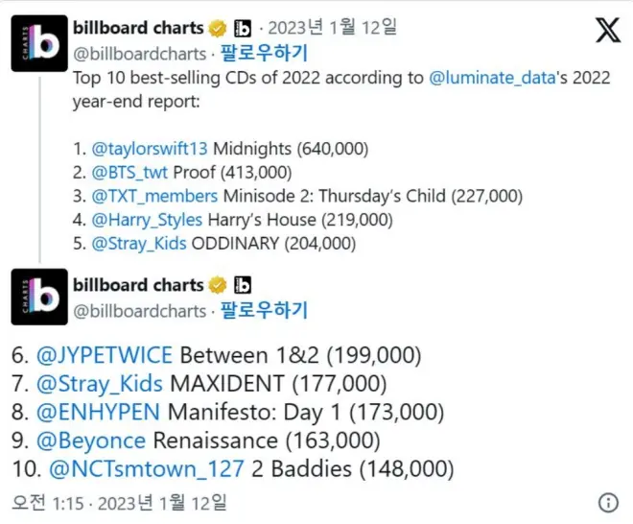633x524 pixels.
Task: Open the @JYPETWICE mention
Action: [104, 356]
